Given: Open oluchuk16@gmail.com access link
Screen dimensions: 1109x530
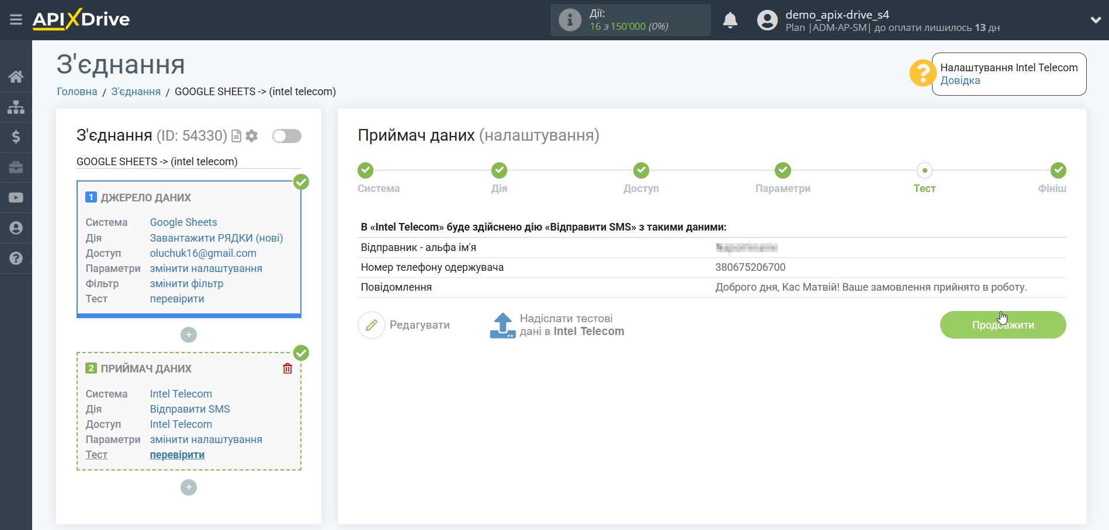Looking at the screenshot, I should (203, 253).
